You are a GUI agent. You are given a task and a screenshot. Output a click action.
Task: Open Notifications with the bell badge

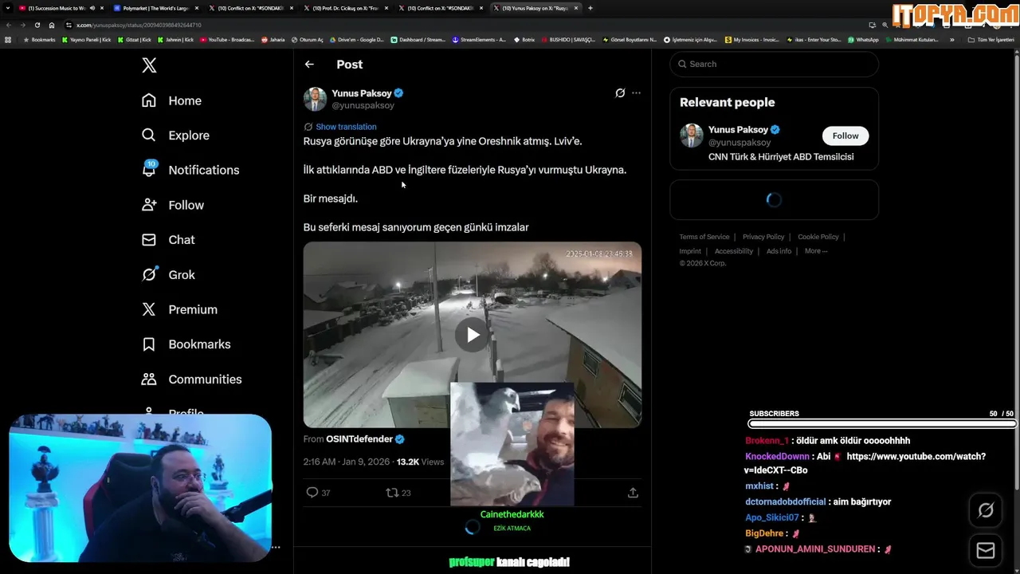coord(190,170)
